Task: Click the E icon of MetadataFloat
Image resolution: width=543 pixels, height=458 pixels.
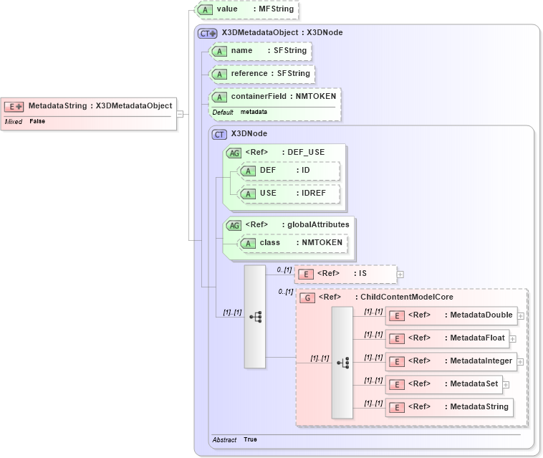Action: coord(397,339)
